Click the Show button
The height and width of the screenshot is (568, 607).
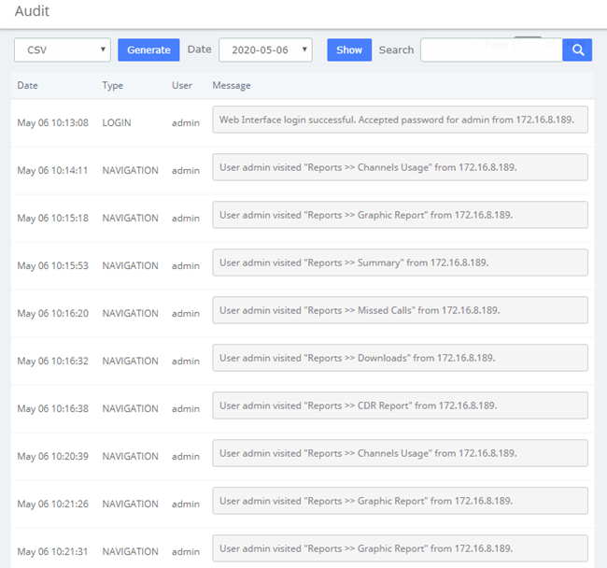coord(349,50)
